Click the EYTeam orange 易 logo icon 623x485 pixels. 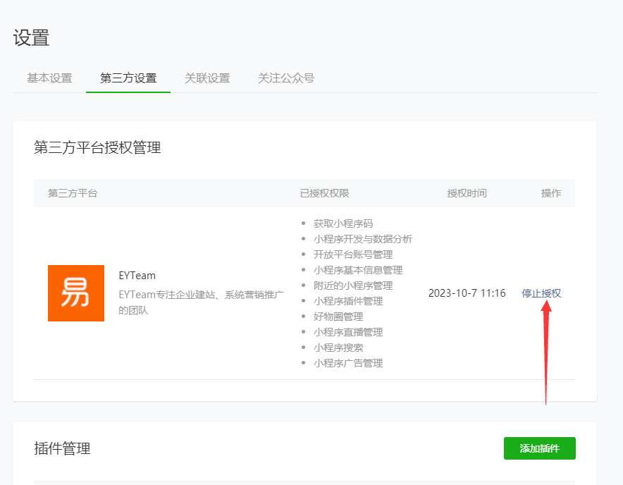[x=75, y=293]
